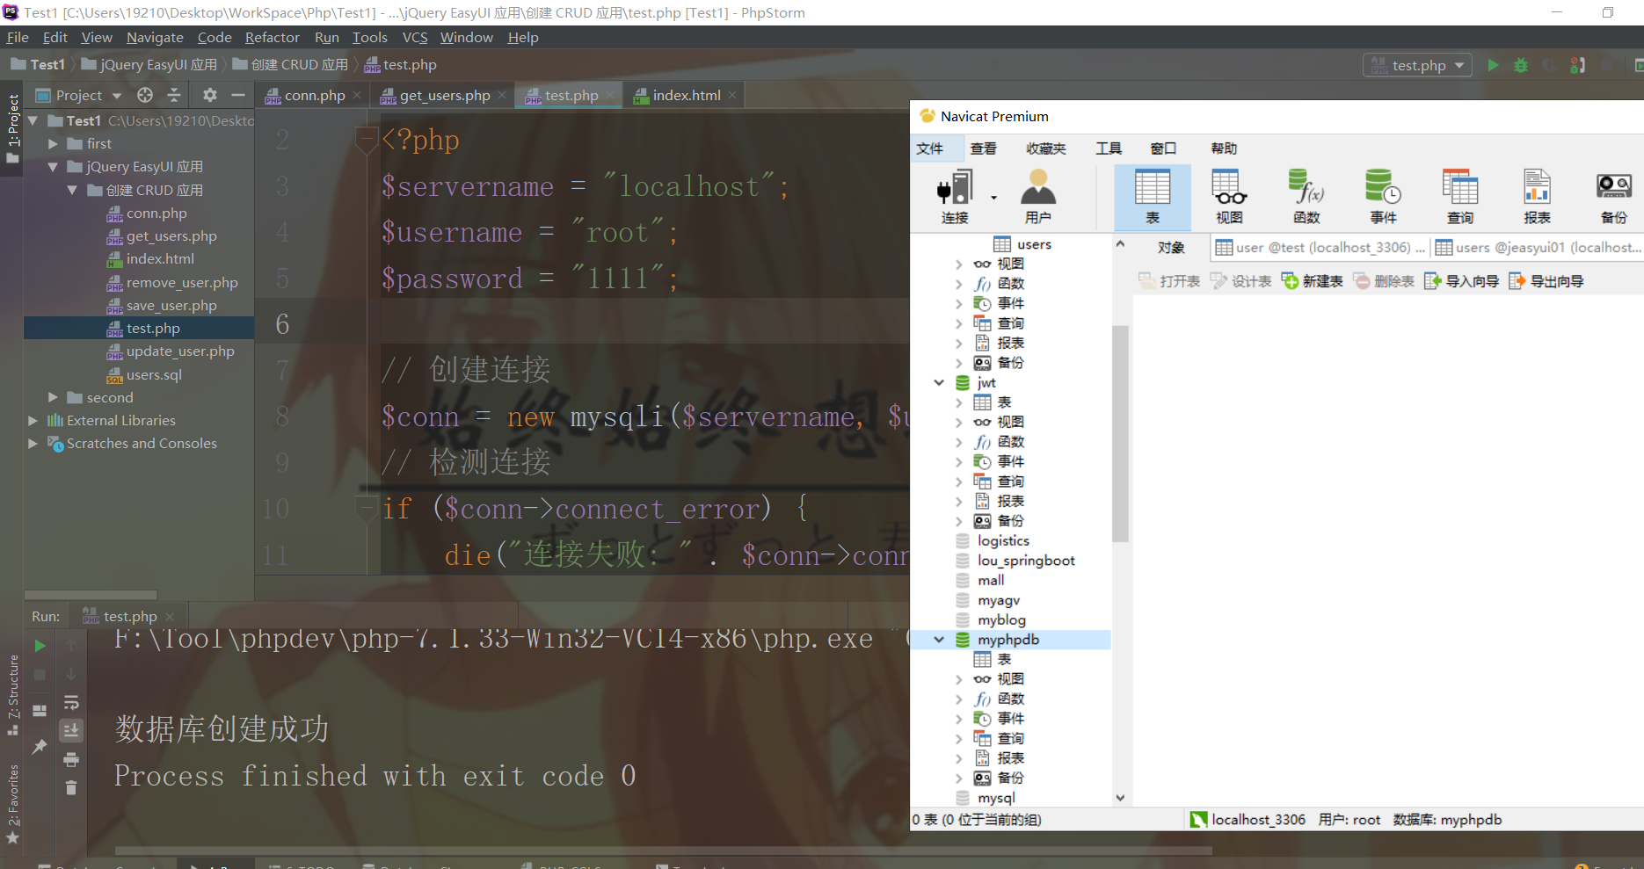Clear the Run console with the trash icon
1644x869 pixels.
[71, 788]
